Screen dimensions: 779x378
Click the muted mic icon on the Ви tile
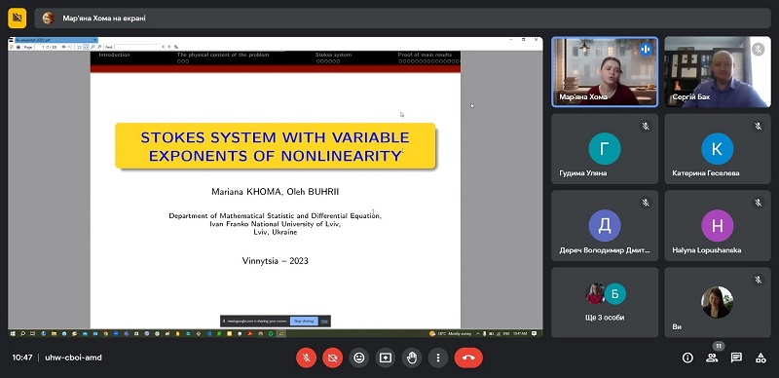tap(759, 280)
